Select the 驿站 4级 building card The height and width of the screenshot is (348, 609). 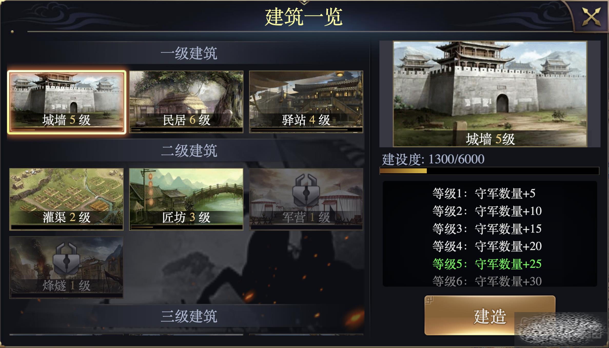point(306,102)
